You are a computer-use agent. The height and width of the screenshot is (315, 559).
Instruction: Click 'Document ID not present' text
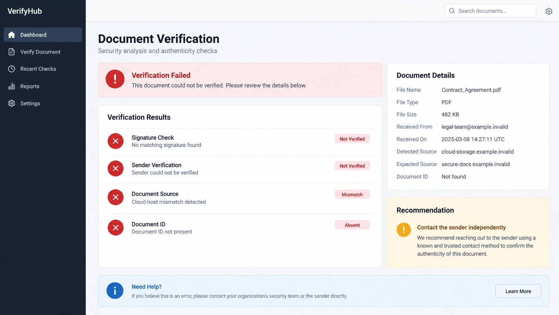162,232
